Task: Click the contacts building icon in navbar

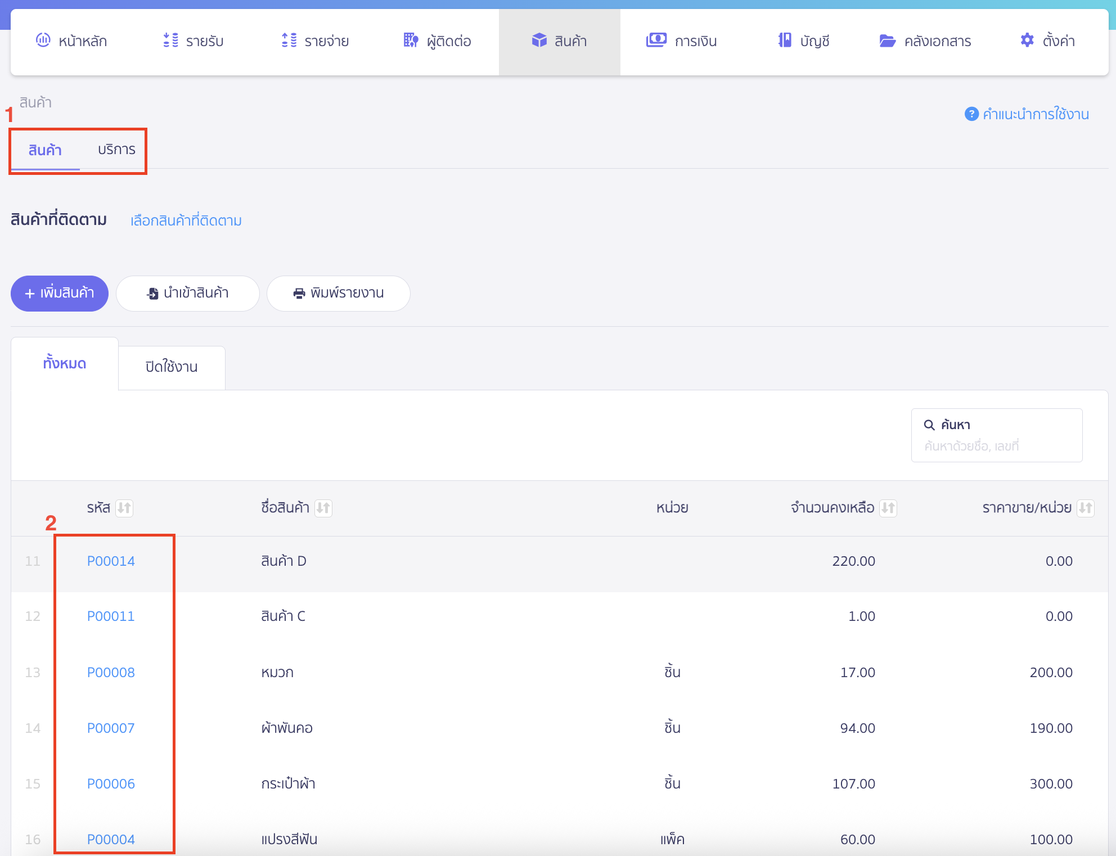Action: 411,40
